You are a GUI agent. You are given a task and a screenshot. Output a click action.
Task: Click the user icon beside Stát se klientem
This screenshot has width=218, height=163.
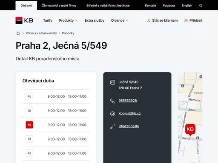[x=149, y=20]
